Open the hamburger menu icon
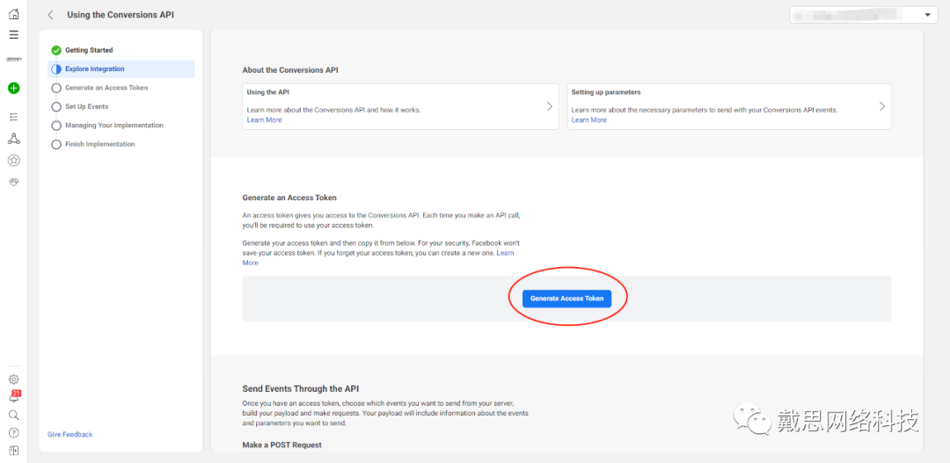This screenshot has height=463, width=950. click(13, 34)
